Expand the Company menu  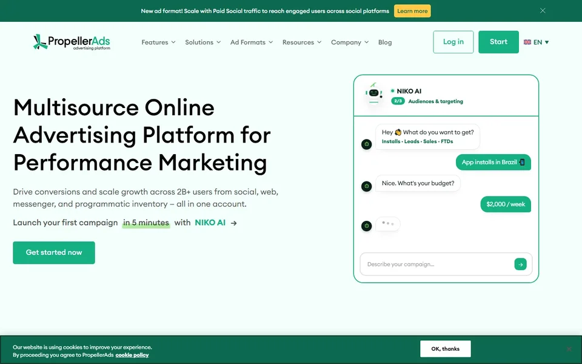[350, 42]
